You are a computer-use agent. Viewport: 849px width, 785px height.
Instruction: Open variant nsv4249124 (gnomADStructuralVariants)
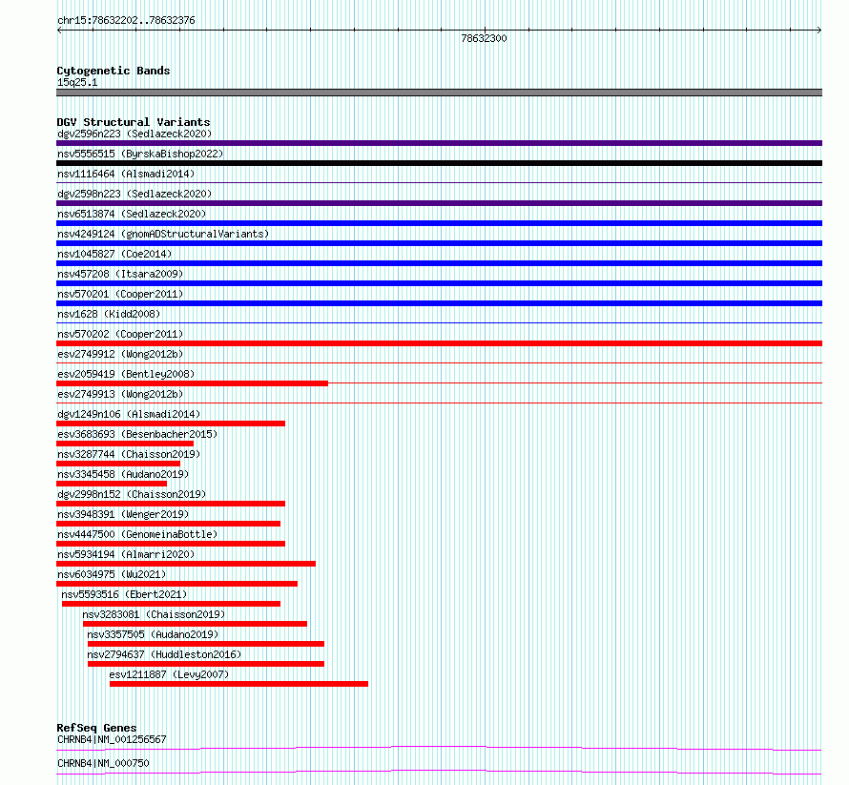[163, 234]
